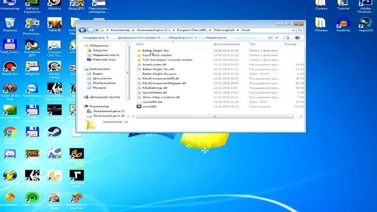Open the Упорядочить toolbar menu
This screenshot has width=377, height=212.
(x=95, y=38)
